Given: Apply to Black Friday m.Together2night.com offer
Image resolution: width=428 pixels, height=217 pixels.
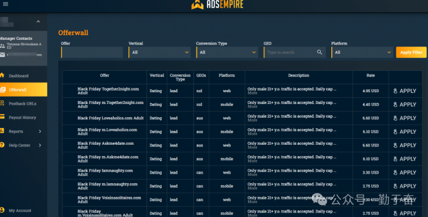Looking at the screenshot, I should click(x=405, y=104).
